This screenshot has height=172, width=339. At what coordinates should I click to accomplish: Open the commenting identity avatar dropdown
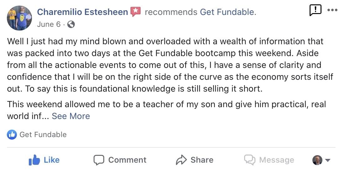pos(321,160)
